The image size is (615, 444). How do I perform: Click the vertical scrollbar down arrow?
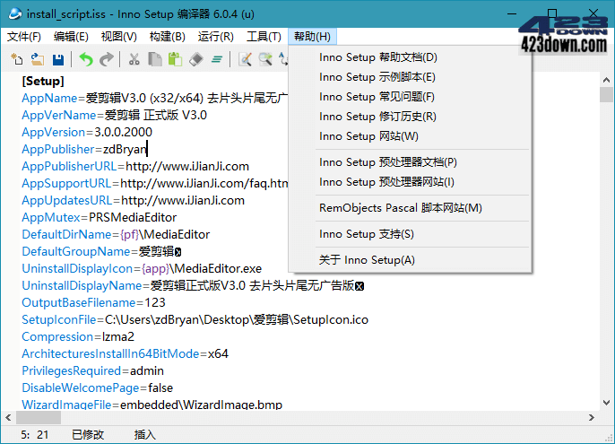[x=606, y=403]
